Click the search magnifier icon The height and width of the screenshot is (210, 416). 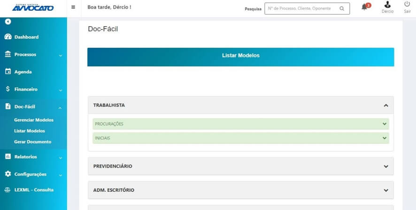tap(342, 8)
